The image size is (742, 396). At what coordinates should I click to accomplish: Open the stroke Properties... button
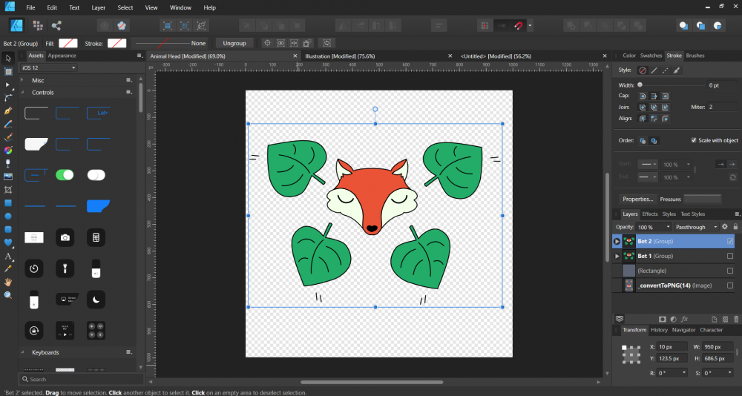(637, 199)
